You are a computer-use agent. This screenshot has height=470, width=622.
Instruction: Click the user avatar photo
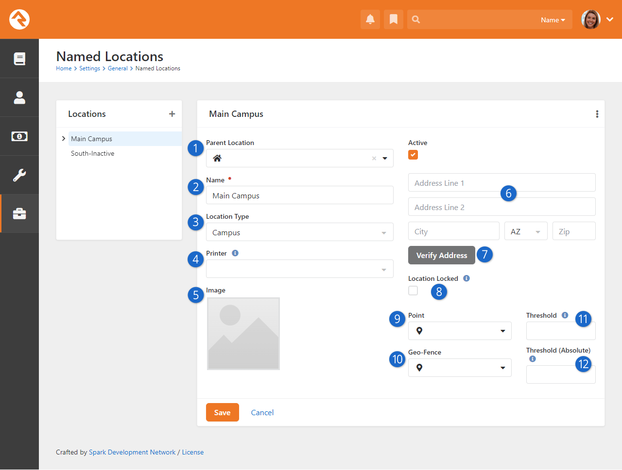591,19
